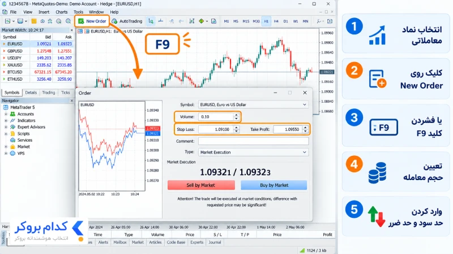
Task: Select the BTCUSD row in Market Watch
Action: pos(37,72)
